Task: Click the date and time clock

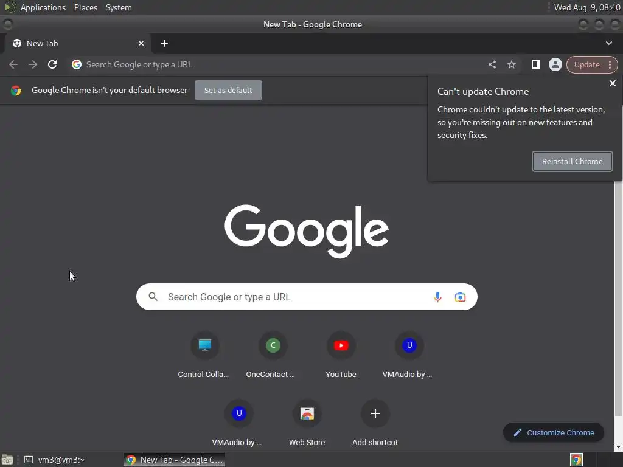Action: click(587, 7)
